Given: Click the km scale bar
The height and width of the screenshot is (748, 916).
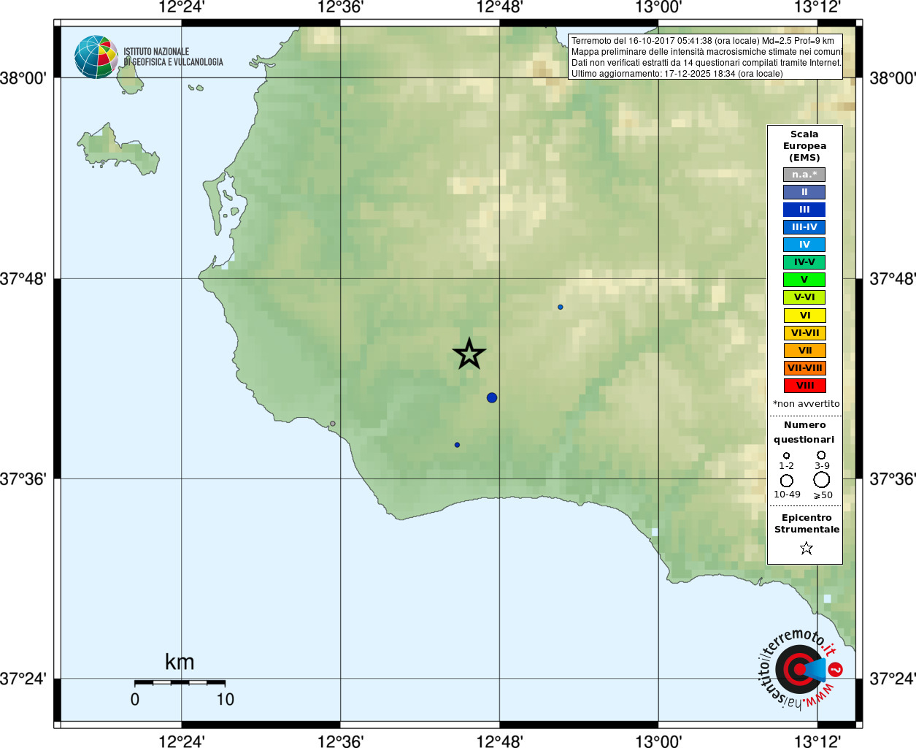Looking at the screenshot, I should (180, 682).
